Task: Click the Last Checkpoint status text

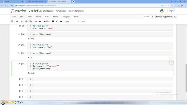Action: (53, 11)
